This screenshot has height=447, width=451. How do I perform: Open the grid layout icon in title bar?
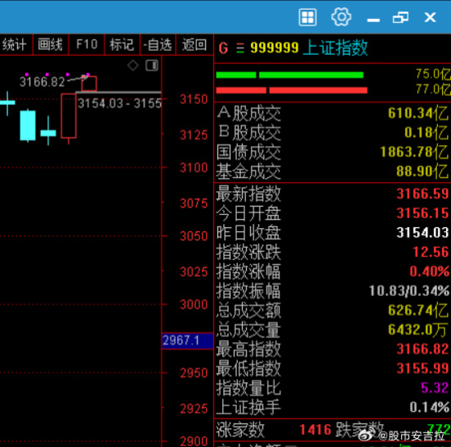pyautogui.click(x=307, y=17)
